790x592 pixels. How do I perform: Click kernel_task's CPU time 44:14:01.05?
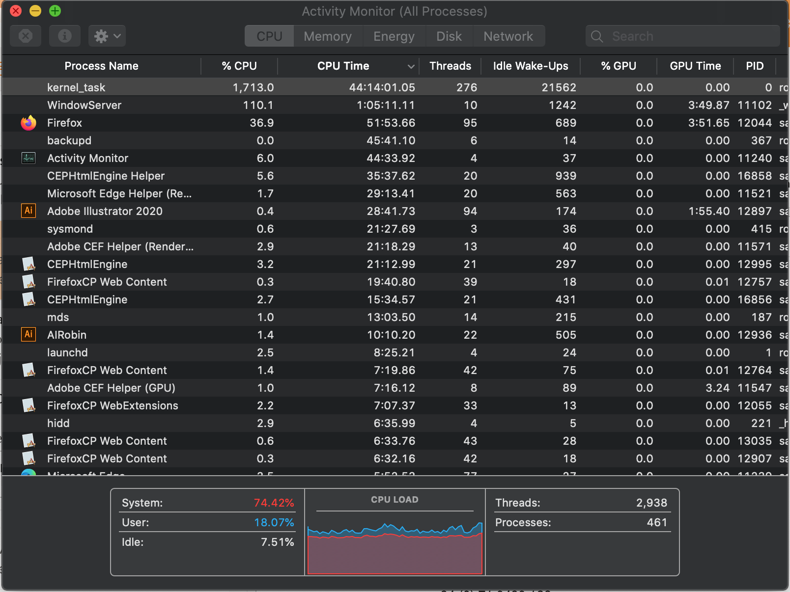(x=382, y=87)
